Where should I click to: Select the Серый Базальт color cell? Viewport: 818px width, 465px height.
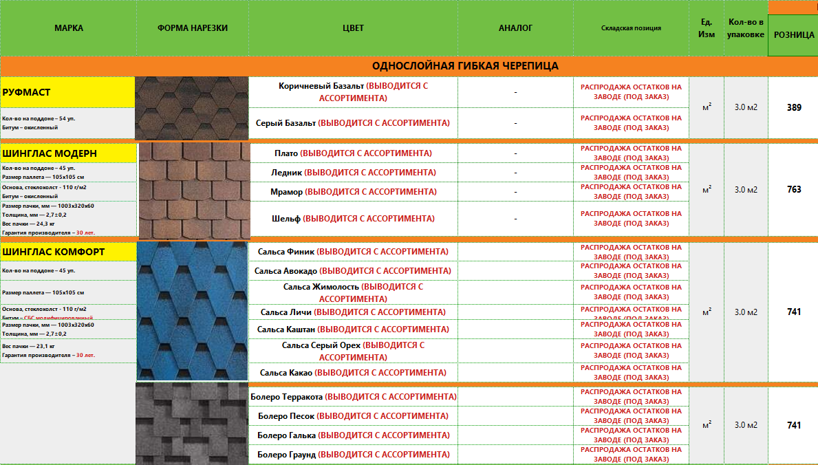353,123
